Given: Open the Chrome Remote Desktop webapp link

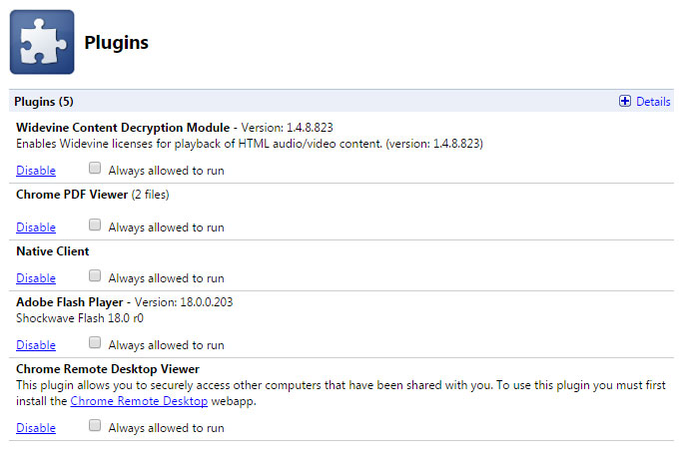Looking at the screenshot, I should [139, 401].
